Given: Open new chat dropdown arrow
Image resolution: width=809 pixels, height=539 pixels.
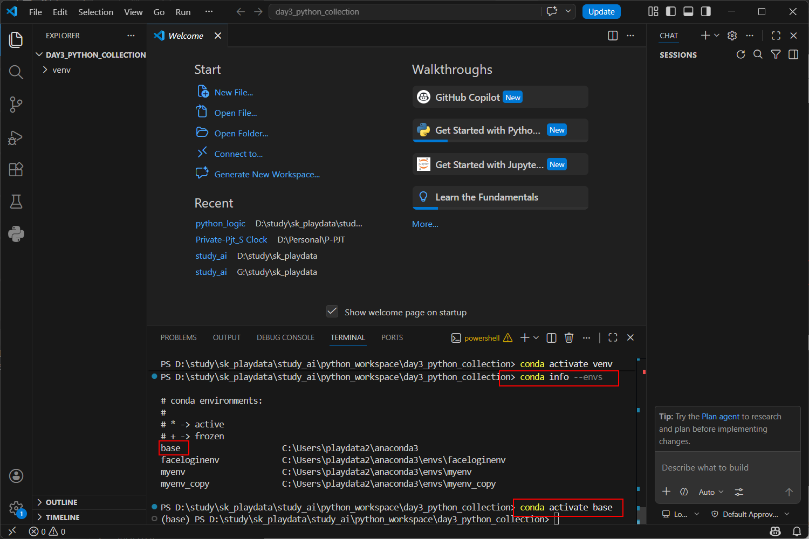Looking at the screenshot, I should click(717, 36).
